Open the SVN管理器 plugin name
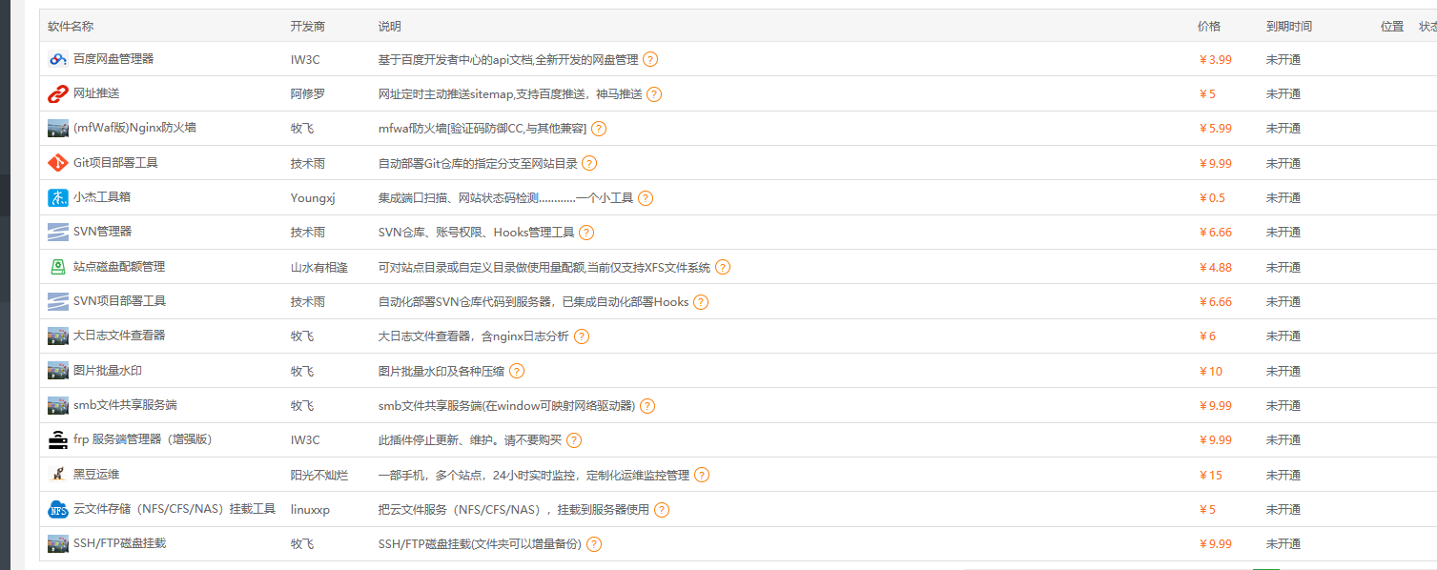Screen dimensions: 1437x570 [102, 232]
